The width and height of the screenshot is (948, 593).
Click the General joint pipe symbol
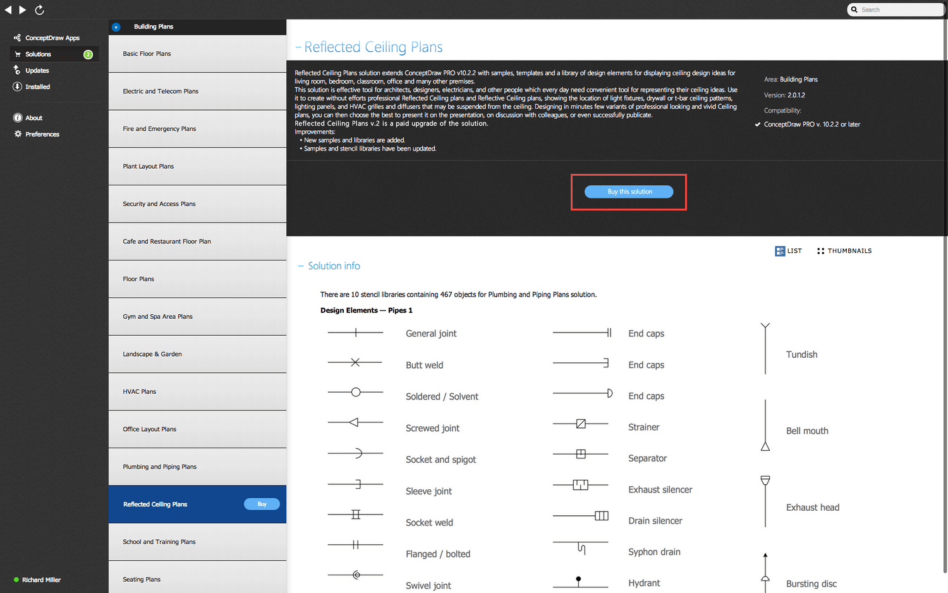click(355, 333)
